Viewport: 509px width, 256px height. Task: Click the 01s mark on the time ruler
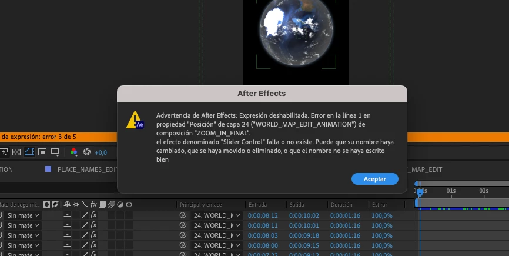[451, 191]
